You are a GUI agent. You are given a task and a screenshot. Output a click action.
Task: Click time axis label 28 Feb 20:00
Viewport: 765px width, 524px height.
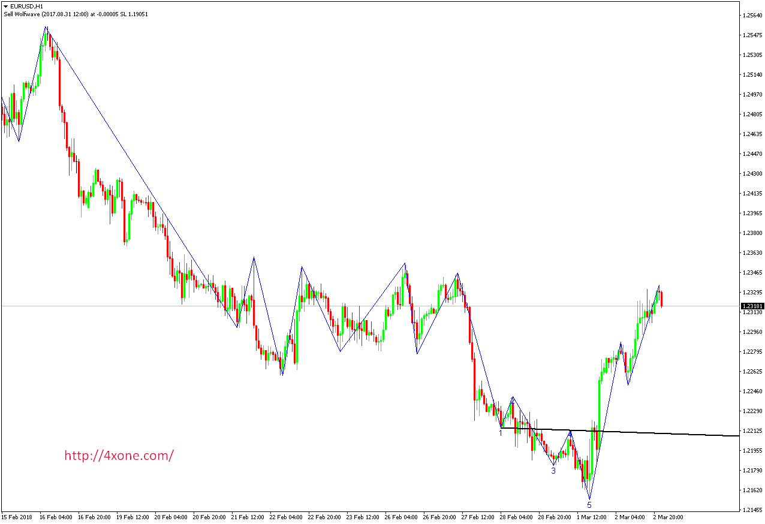click(x=555, y=517)
